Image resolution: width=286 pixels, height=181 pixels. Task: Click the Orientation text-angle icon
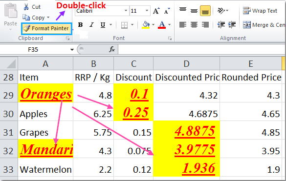221,11
